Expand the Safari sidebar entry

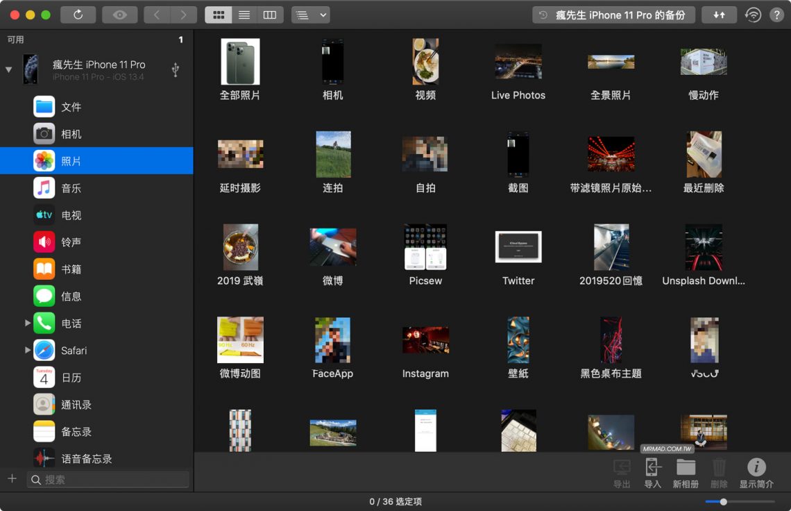tap(28, 350)
